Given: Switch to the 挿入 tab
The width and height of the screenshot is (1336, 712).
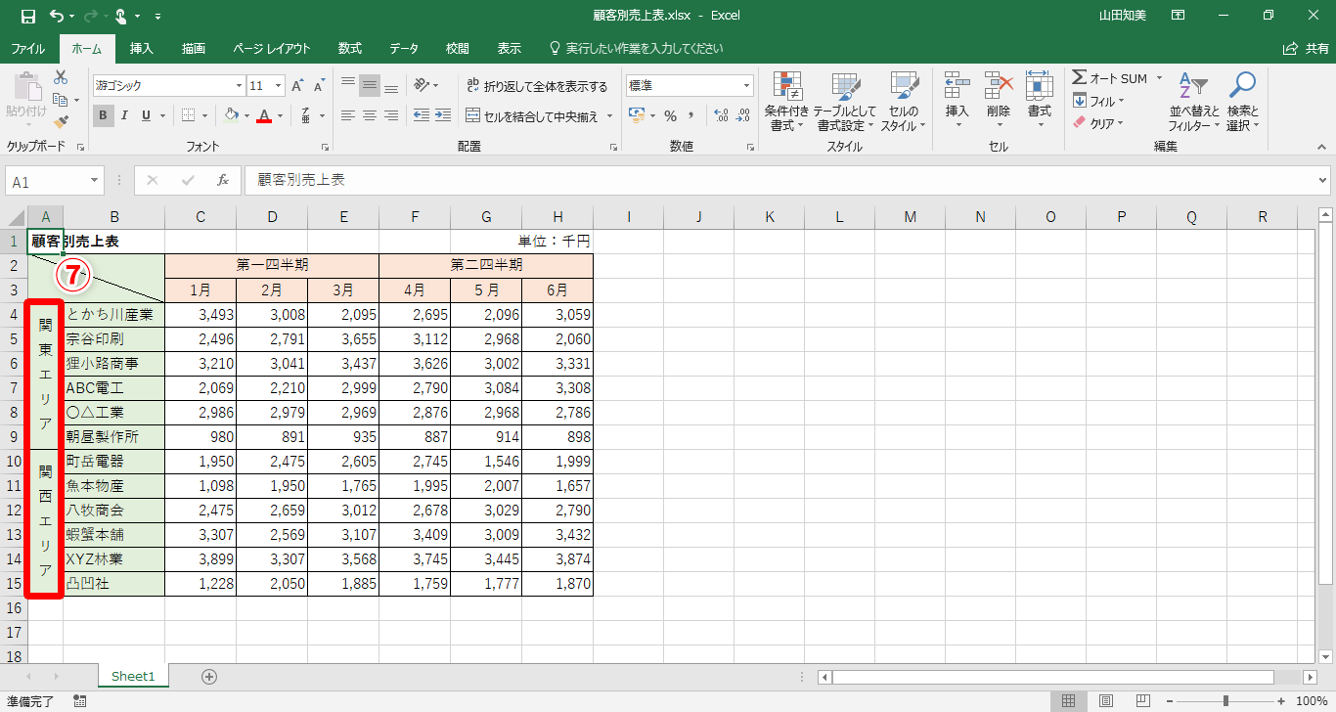Looking at the screenshot, I should 142,48.
